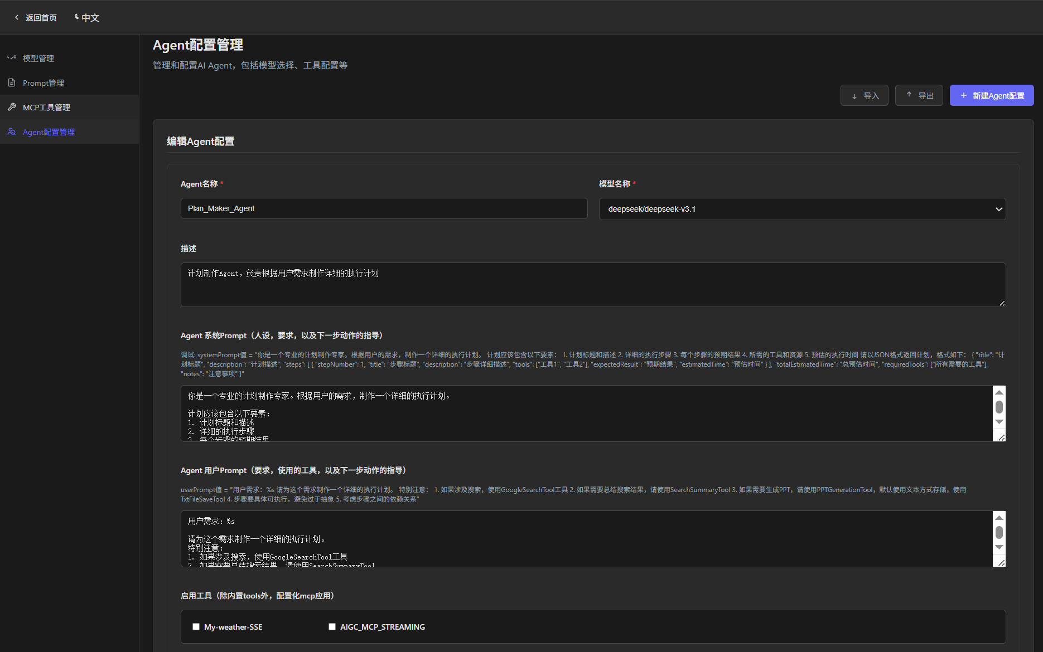Viewport: 1043px width, 652px height.
Task: Click user prompt scrollbar thumb
Action: (x=999, y=532)
